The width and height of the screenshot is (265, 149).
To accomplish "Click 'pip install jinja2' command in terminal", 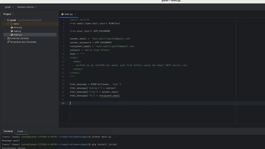I will 104,144.
